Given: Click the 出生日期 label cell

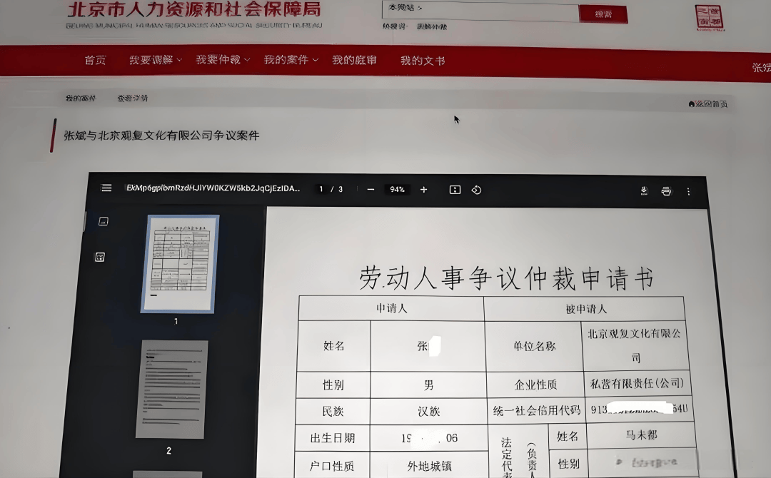Looking at the screenshot, I should [x=333, y=438].
